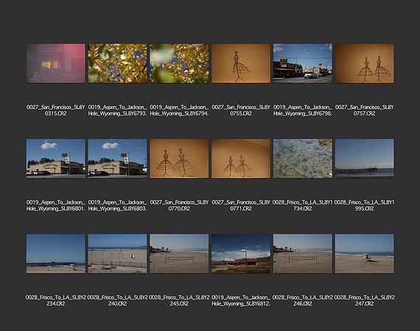This screenshot has width=420, height=331.
Task: Click filename 0027_San_Francisco_SL8Y0757.CR2
Action: 365,110
